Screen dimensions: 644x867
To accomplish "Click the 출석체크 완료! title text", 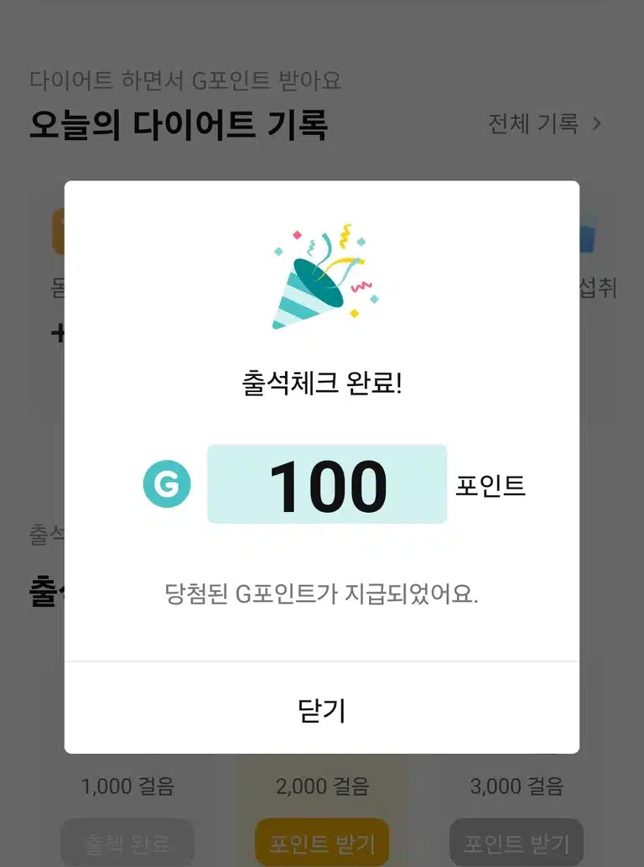I will pos(322,383).
